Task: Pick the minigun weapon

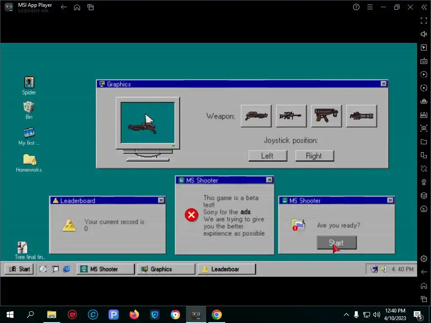Action: pyautogui.click(x=362, y=116)
